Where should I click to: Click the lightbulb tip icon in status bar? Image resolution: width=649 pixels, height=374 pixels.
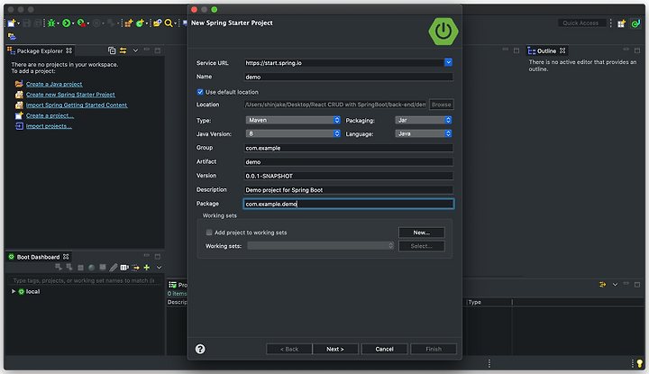click(640, 363)
